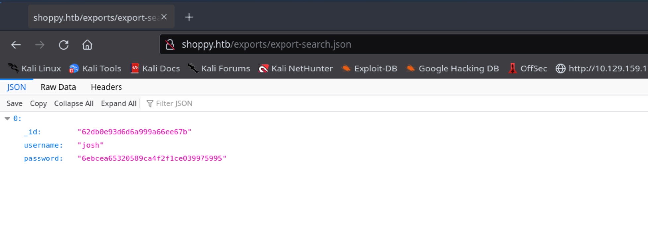Click the forward navigation arrow
This screenshot has height=227, width=648.
pyautogui.click(x=40, y=45)
